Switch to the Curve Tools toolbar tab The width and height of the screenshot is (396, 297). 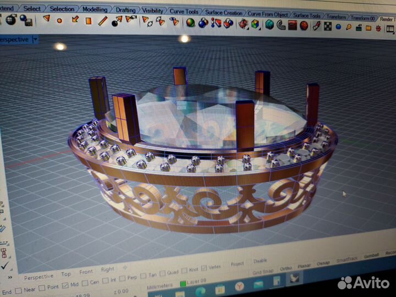184,12
